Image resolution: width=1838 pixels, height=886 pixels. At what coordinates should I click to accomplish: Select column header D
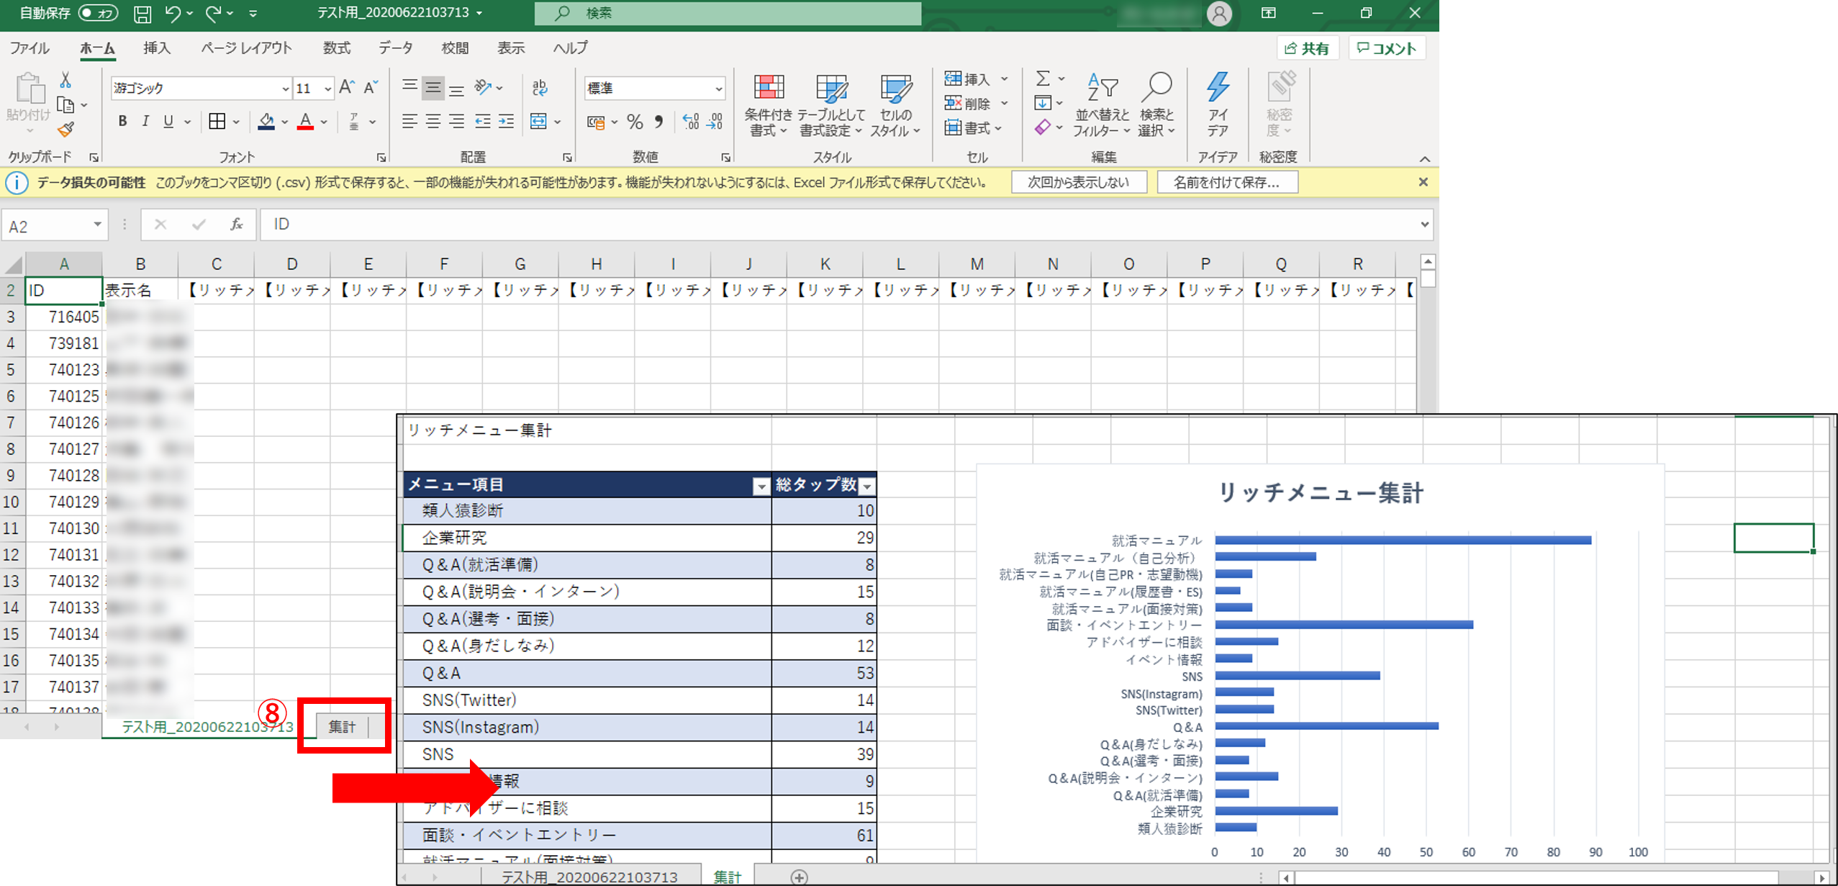tap(291, 264)
